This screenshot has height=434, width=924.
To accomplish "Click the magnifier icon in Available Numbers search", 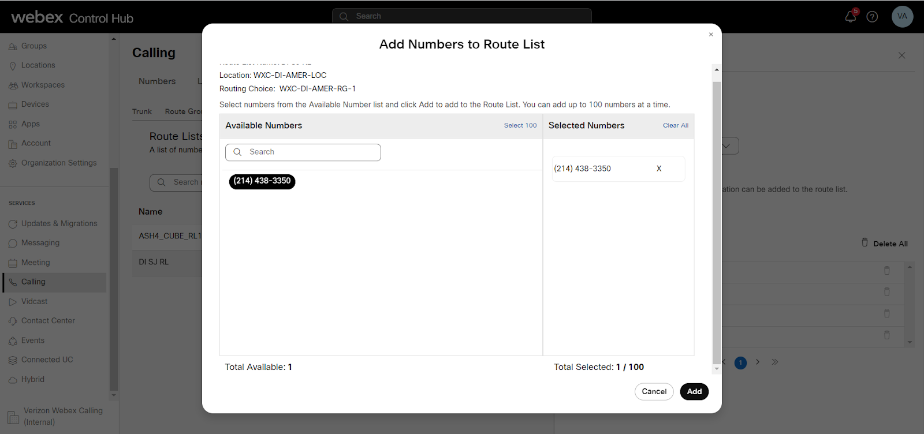I will tap(237, 152).
